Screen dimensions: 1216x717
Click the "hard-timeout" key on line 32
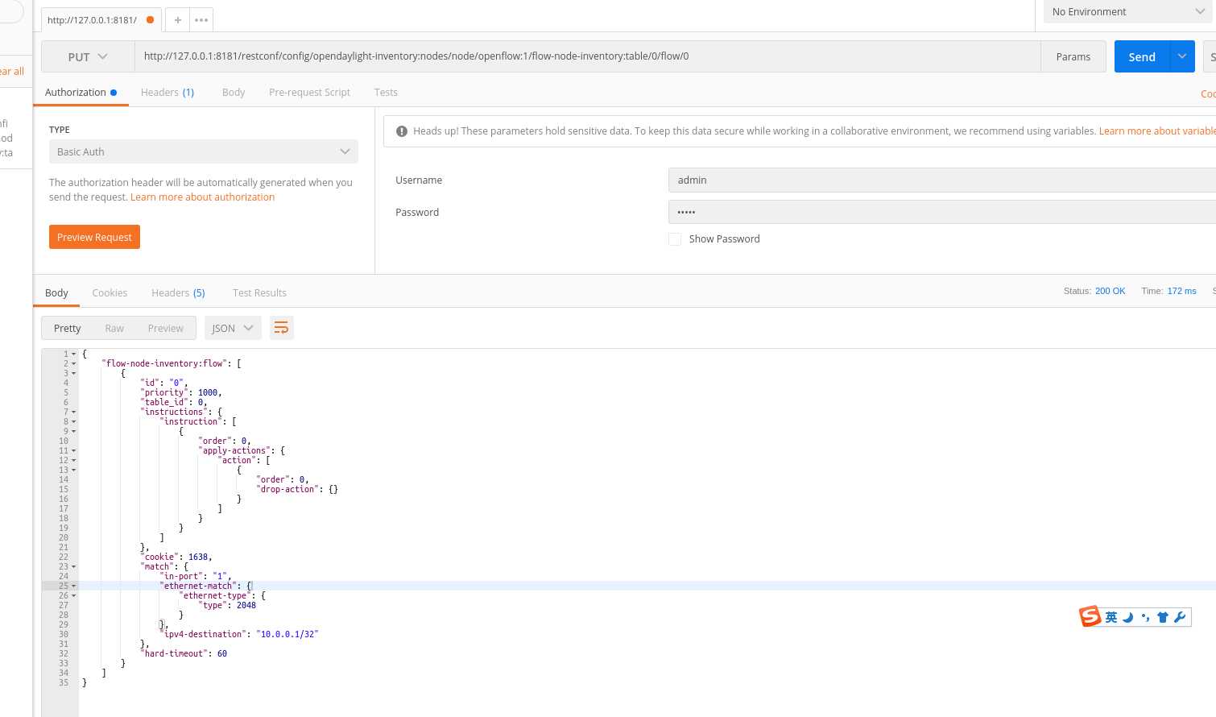point(174,653)
